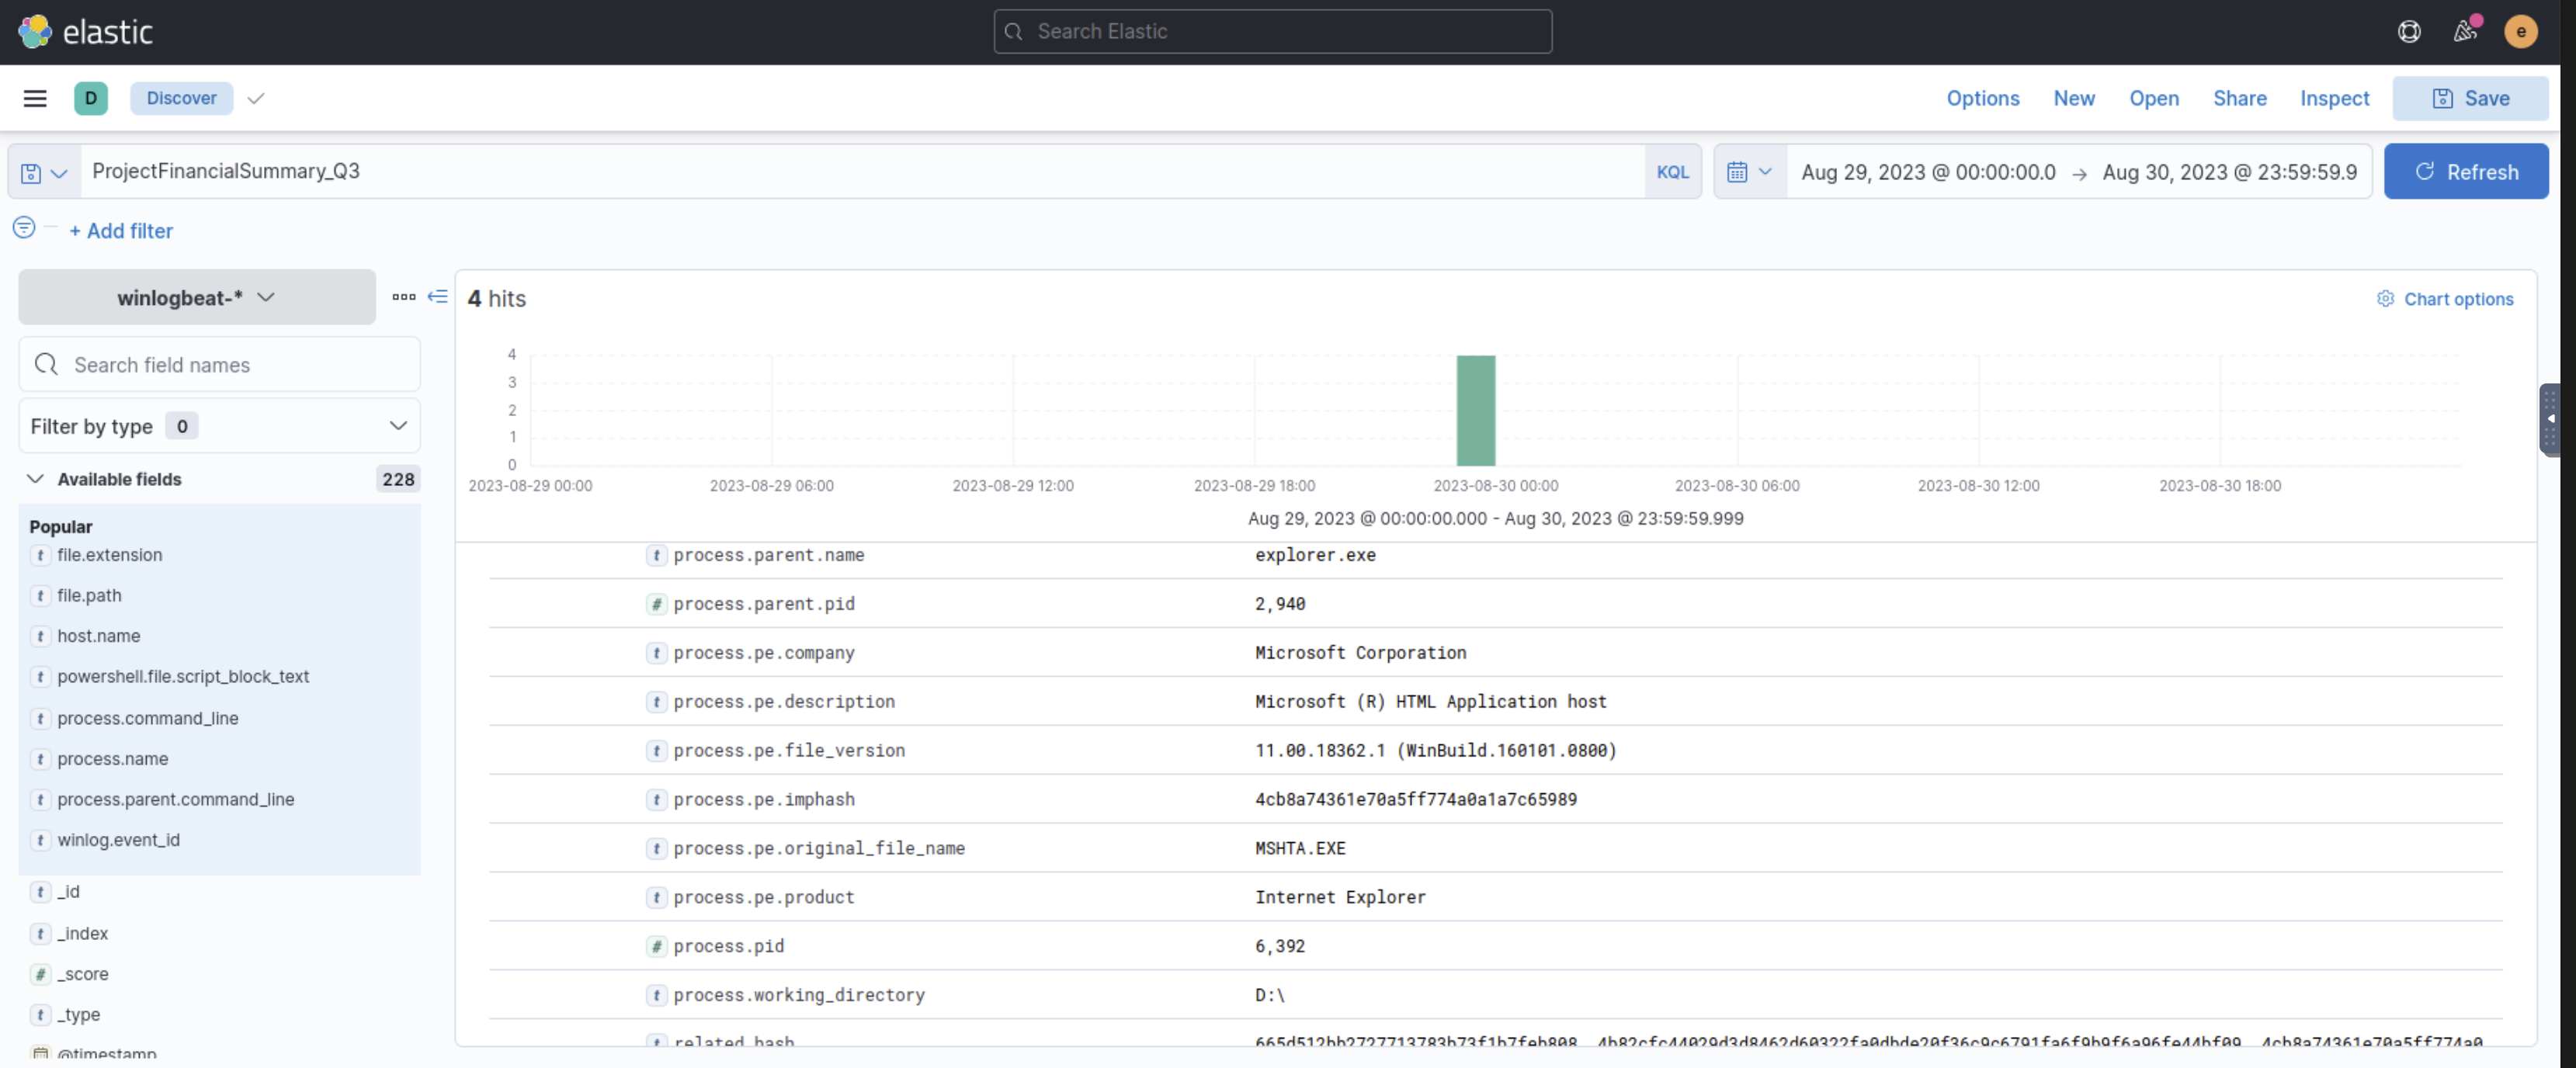Click the KQL query input
Viewport: 2576px width, 1068px height.
pyautogui.click(x=863, y=172)
